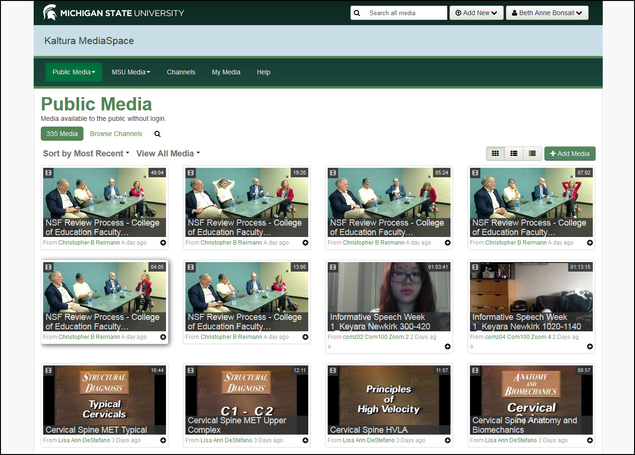Expand the Sort by Most Recent dropdown
The width and height of the screenshot is (635, 455).
(x=85, y=153)
